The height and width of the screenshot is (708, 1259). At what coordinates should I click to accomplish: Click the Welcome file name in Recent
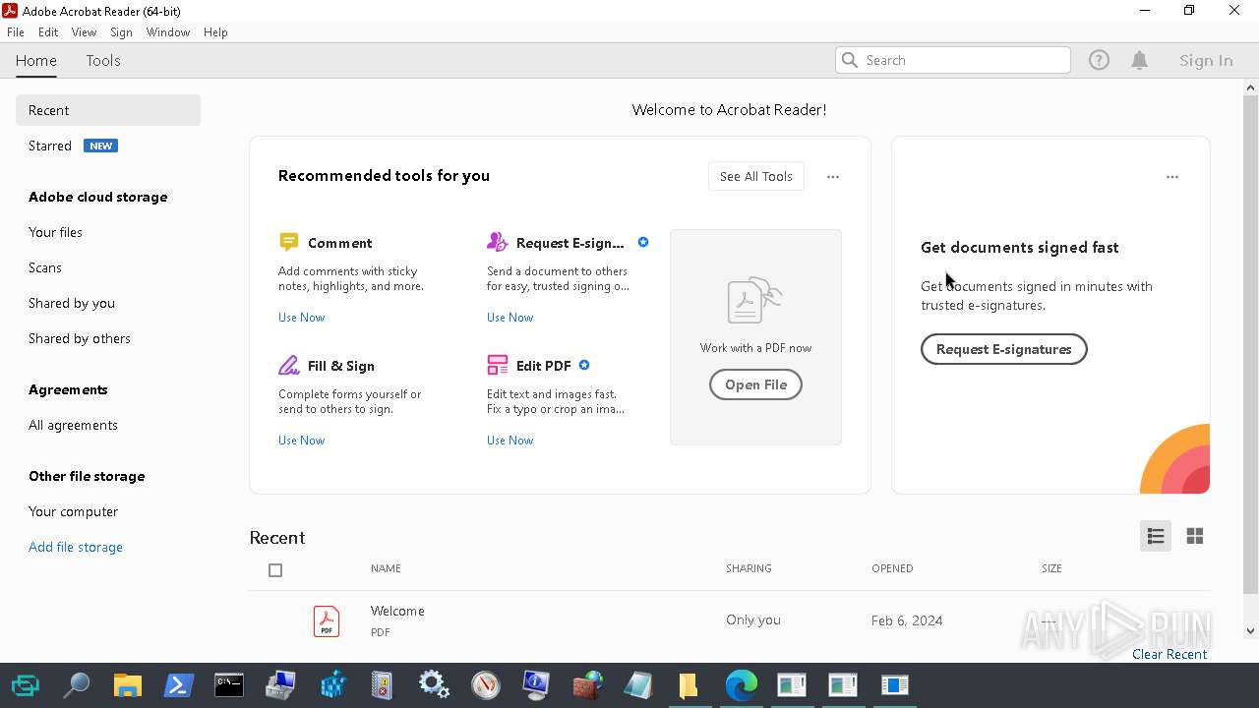click(x=397, y=611)
